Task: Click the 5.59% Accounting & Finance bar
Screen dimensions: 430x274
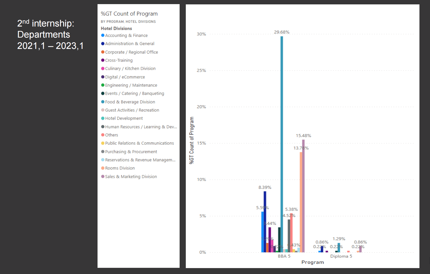Action: (262, 232)
